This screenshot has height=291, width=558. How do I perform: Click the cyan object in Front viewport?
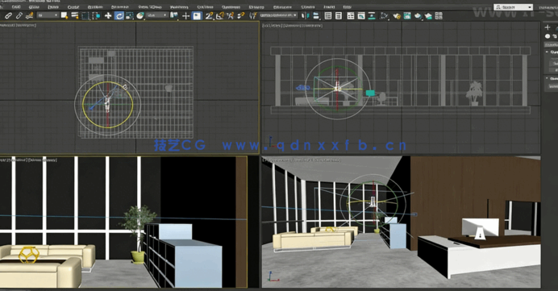[x=370, y=94]
